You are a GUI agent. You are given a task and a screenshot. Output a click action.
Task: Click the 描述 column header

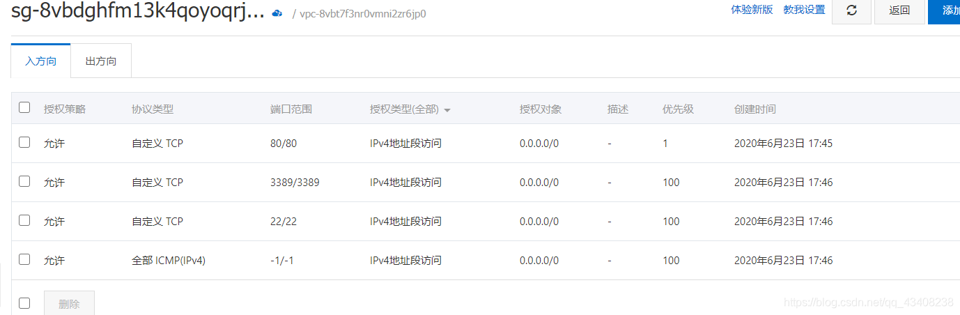pos(618,109)
